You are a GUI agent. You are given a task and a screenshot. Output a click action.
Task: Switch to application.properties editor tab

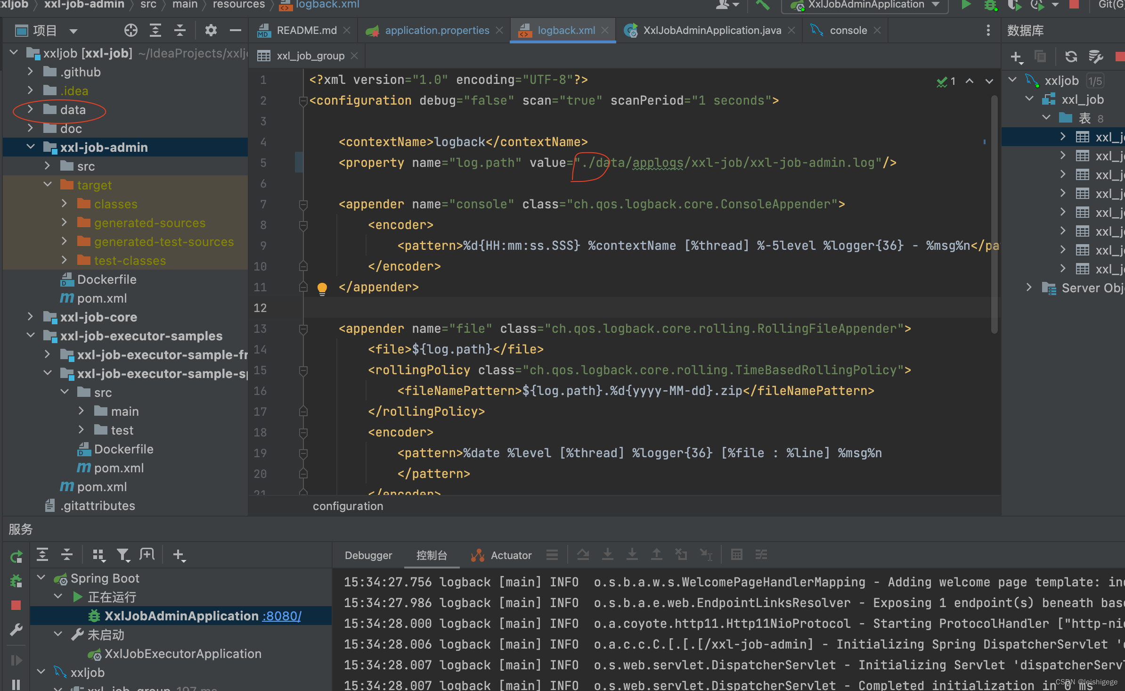(x=437, y=31)
